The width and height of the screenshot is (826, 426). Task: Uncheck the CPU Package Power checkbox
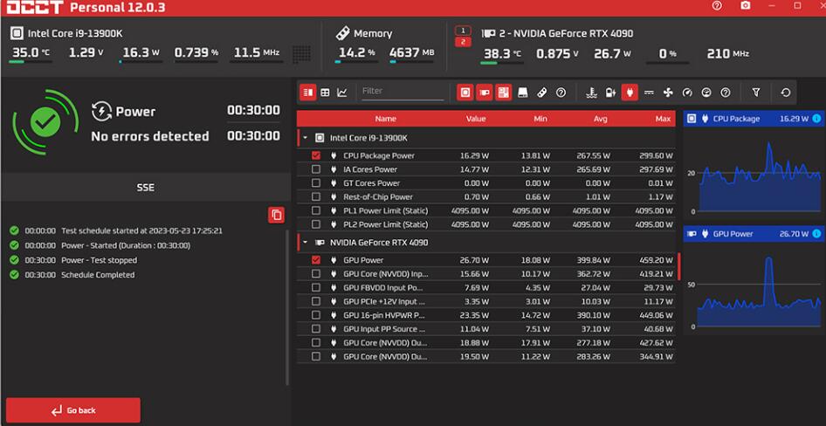(316, 155)
